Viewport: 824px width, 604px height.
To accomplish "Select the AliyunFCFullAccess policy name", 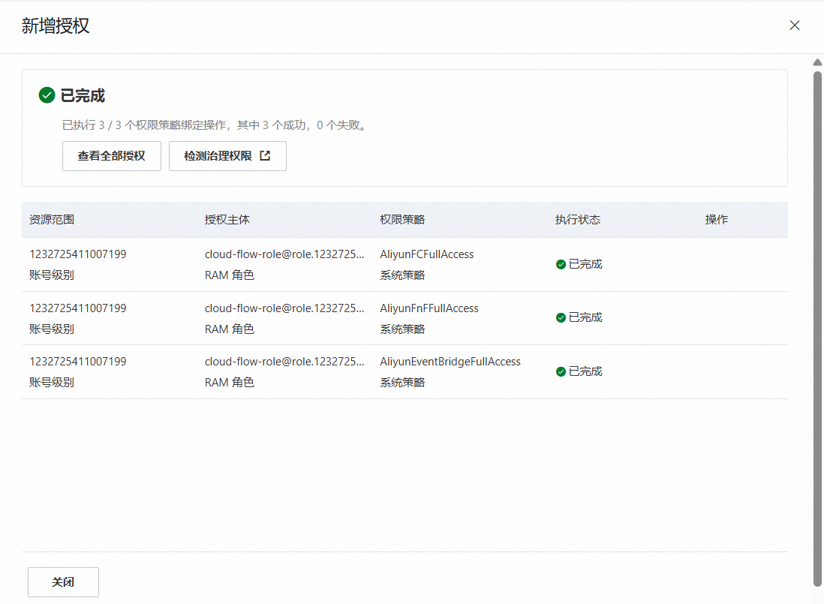I will click(x=427, y=254).
